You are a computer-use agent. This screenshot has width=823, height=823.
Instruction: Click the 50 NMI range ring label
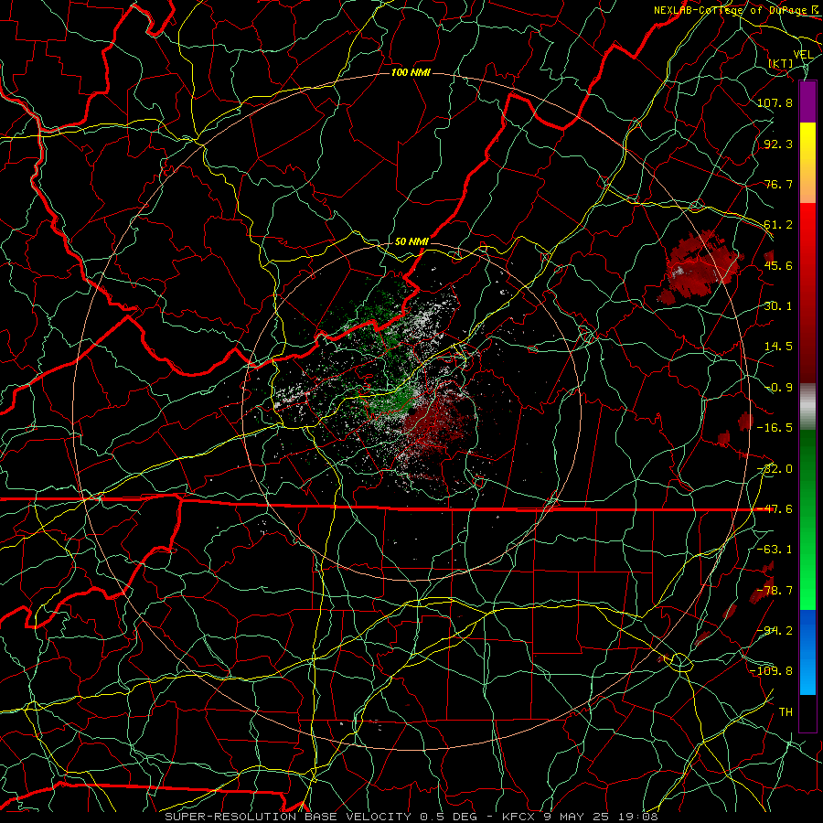pyautogui.click(x=411, y=241)
